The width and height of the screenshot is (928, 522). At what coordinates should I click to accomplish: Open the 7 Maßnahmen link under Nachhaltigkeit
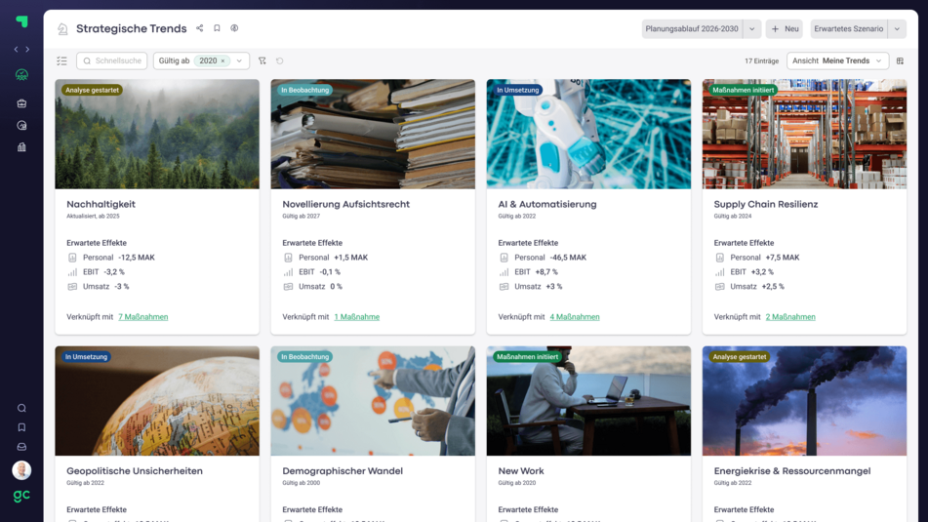[x=143, y=317]
